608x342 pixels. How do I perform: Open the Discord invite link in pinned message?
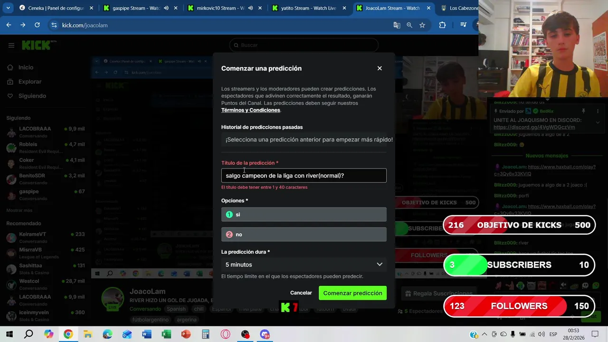[534, 127]
